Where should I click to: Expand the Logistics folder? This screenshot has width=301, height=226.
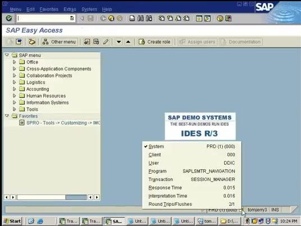tap(14, 82)
